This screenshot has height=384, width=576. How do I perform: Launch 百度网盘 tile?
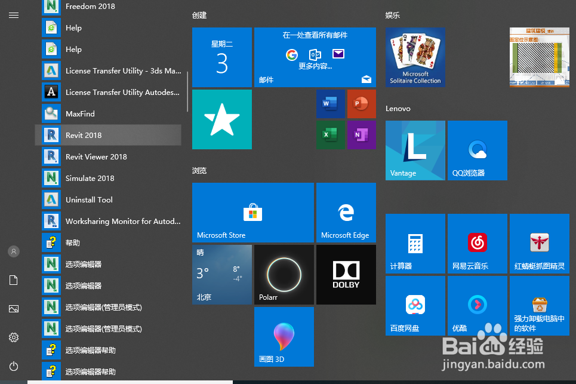[415, 306]
